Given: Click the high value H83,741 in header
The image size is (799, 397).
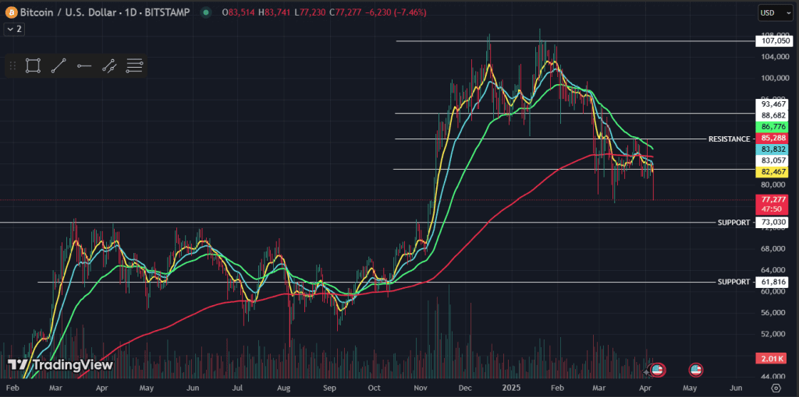Looking at the screenshot, I should click(275, 12).
